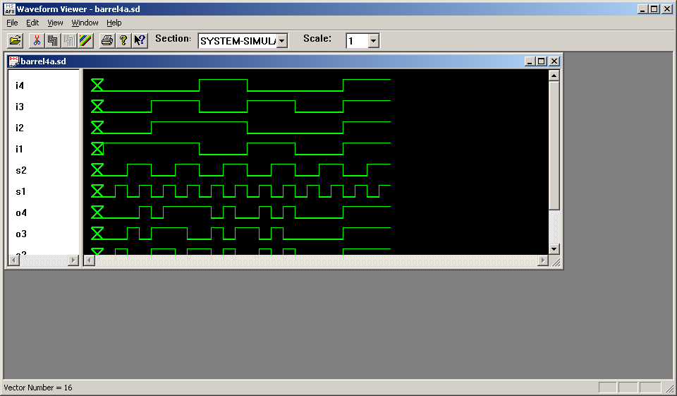Click the Cut scissors toolbar icon

point(37,40)
